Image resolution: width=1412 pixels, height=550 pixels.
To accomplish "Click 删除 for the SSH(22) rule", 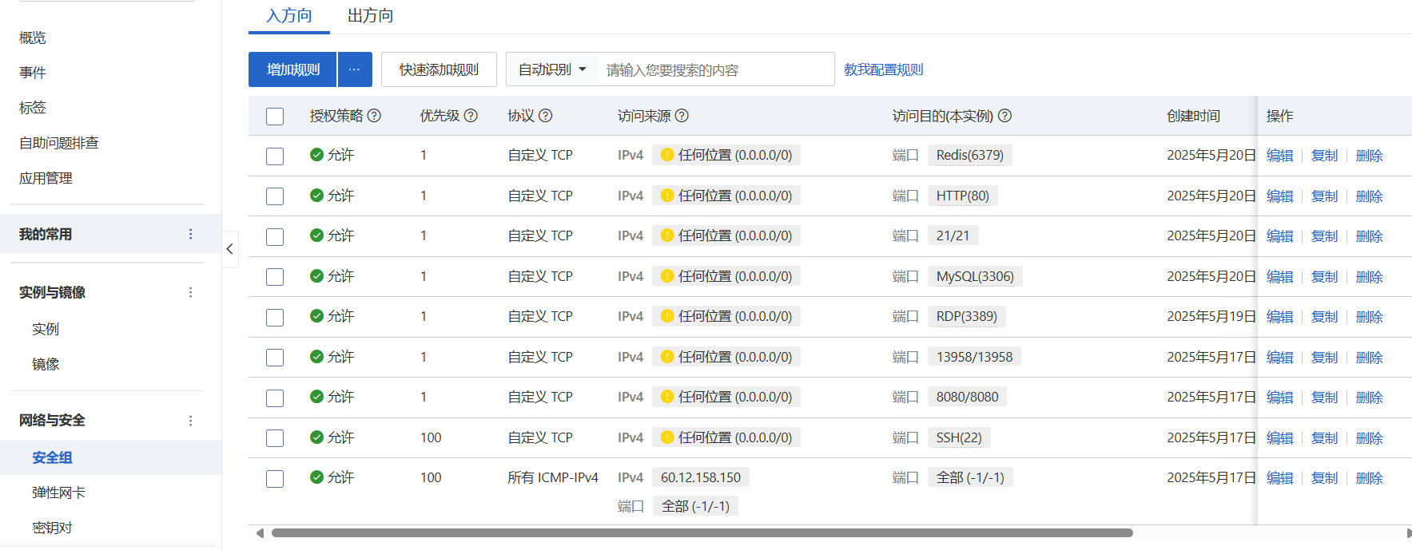I will coord(1370,438).
